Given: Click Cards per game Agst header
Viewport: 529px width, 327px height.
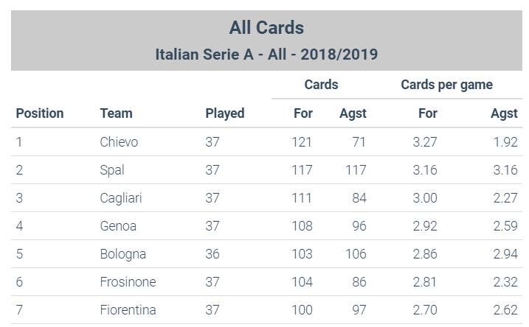Looking at the screenshot, I should (x=504, y=113).
